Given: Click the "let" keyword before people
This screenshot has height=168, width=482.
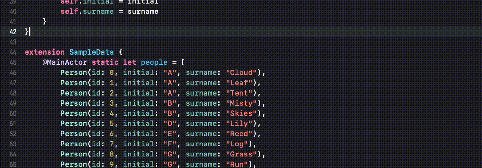Looking at the screenshot, I should 130,62.
